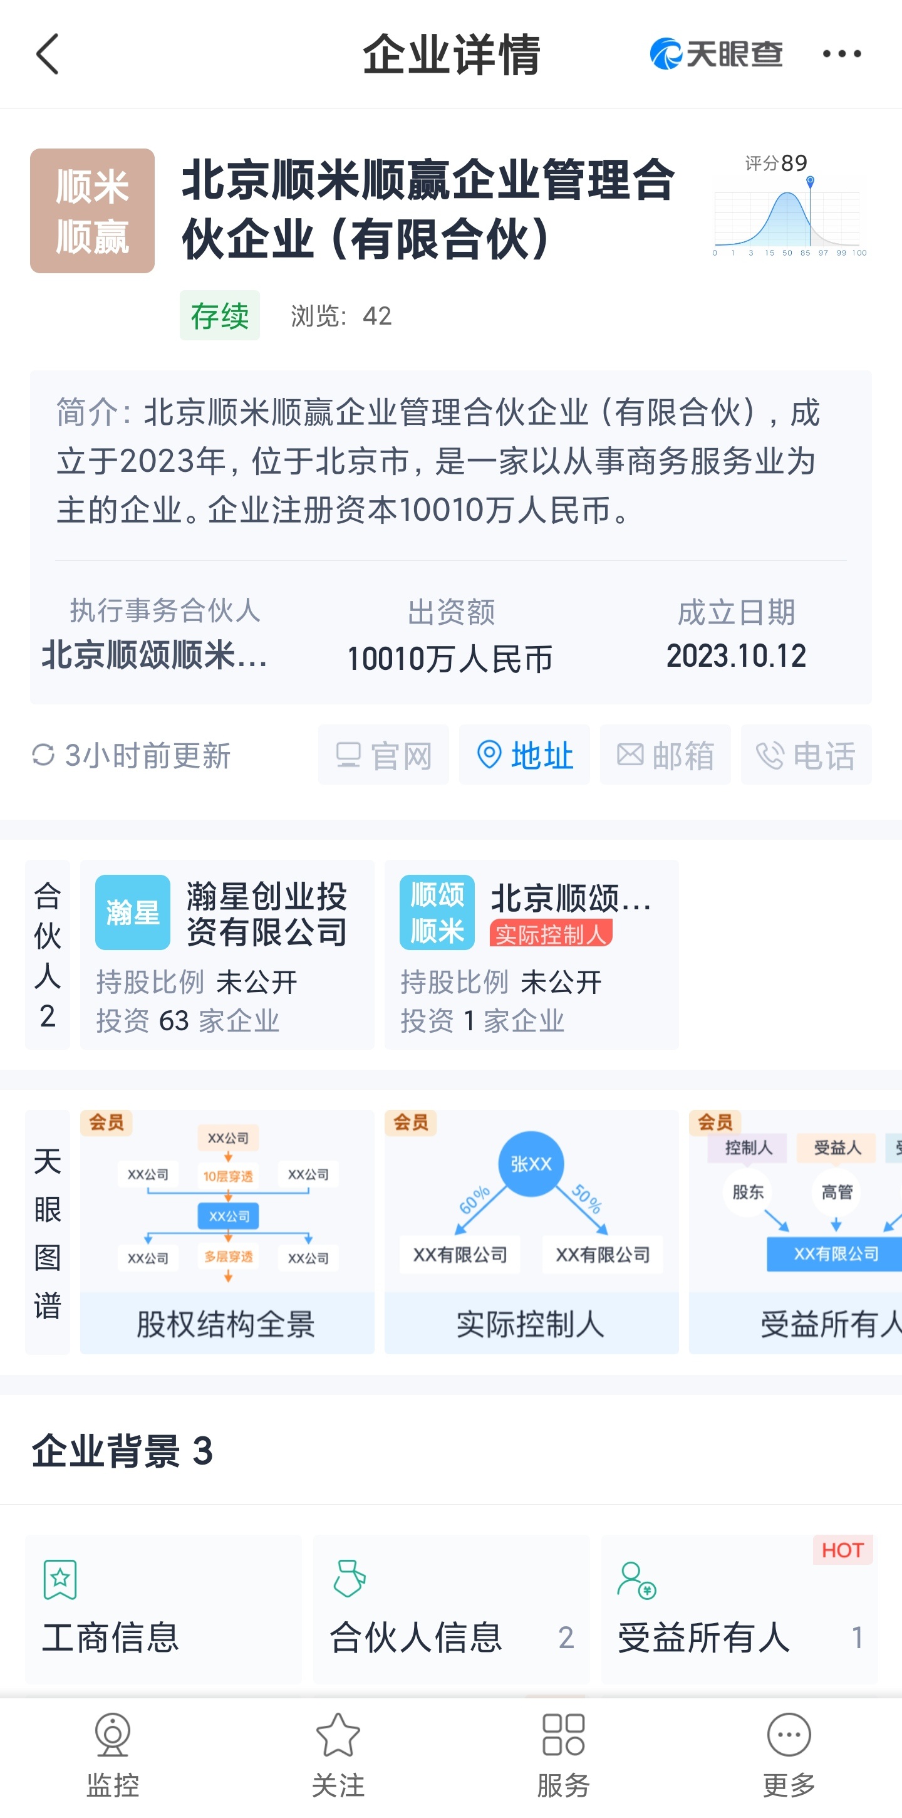The width and height of the screenshot is (902, 1818).
Task: Tap the 存续 status tag
Action: (219, 315)
